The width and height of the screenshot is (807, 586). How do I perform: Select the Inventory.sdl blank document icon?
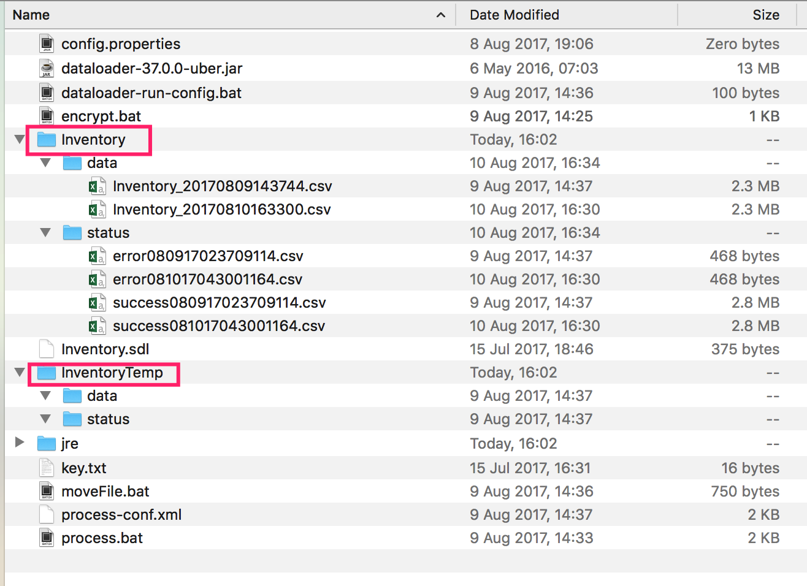tap(47, 349)
